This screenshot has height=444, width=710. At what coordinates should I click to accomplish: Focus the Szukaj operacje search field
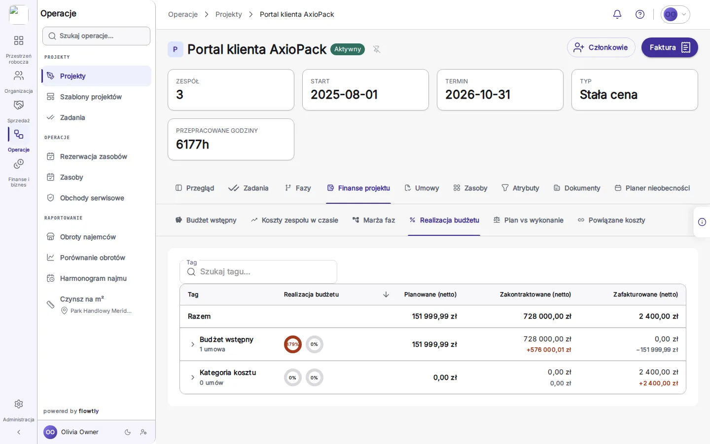[97, 36]
